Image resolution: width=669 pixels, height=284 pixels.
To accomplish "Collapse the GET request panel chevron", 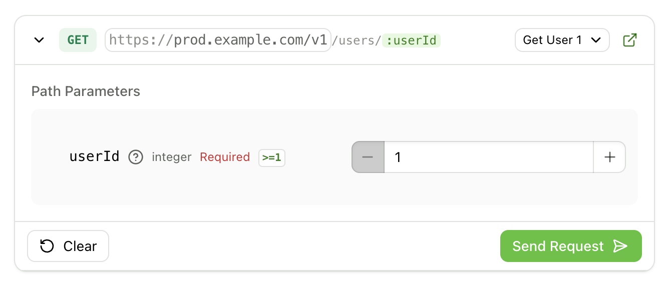I will pyautogui.click(x=39, y=40).
